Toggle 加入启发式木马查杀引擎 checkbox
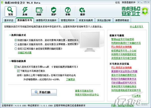This screenshot has height=108, width=151. pyautogui.click(x=16, y=67)
